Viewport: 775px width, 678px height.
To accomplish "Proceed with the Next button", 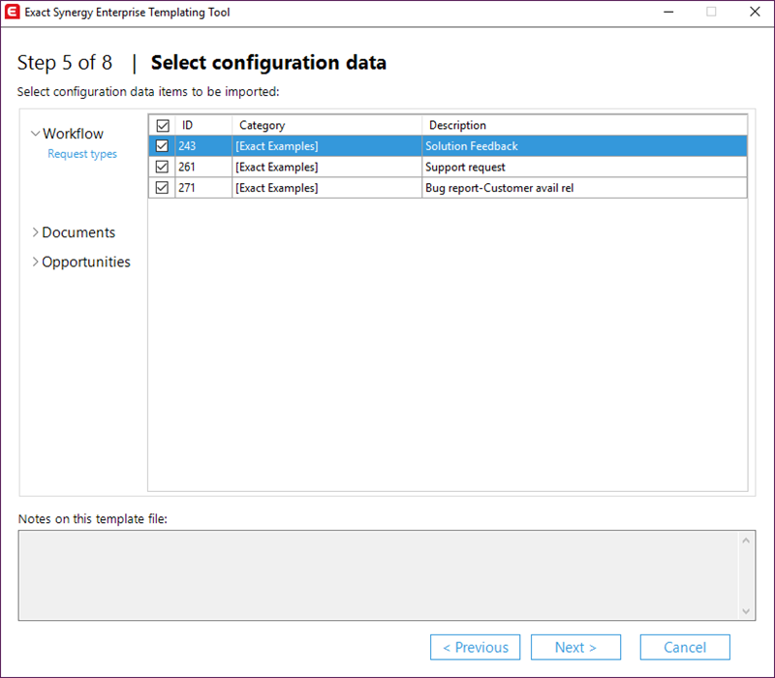I will tap(575, 647).
